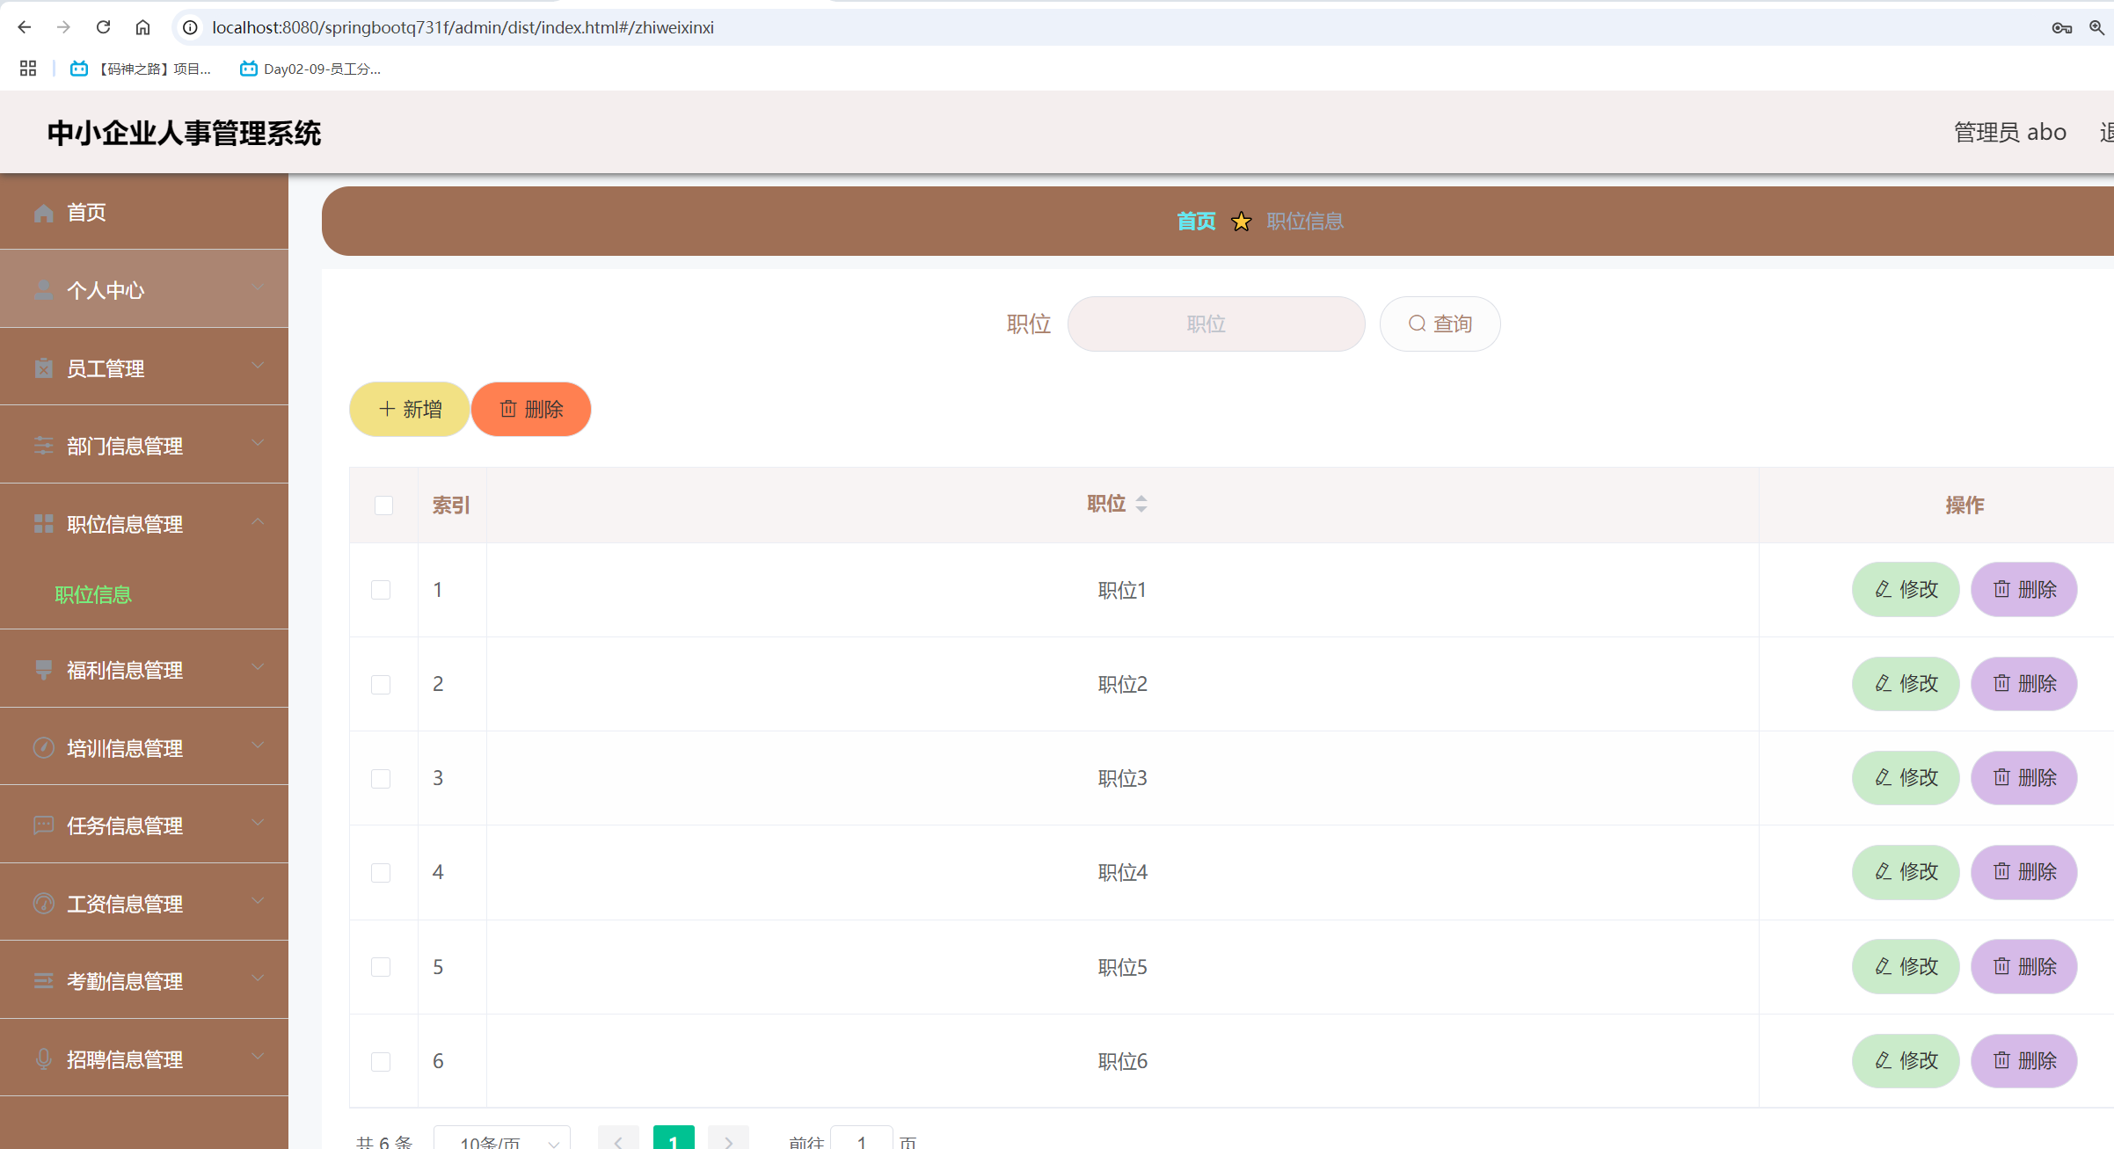The width and height of the screenshot is (2114, 1149).
Task: Click the sort arrows in 职位 column header
Action: pos(1141,504)
